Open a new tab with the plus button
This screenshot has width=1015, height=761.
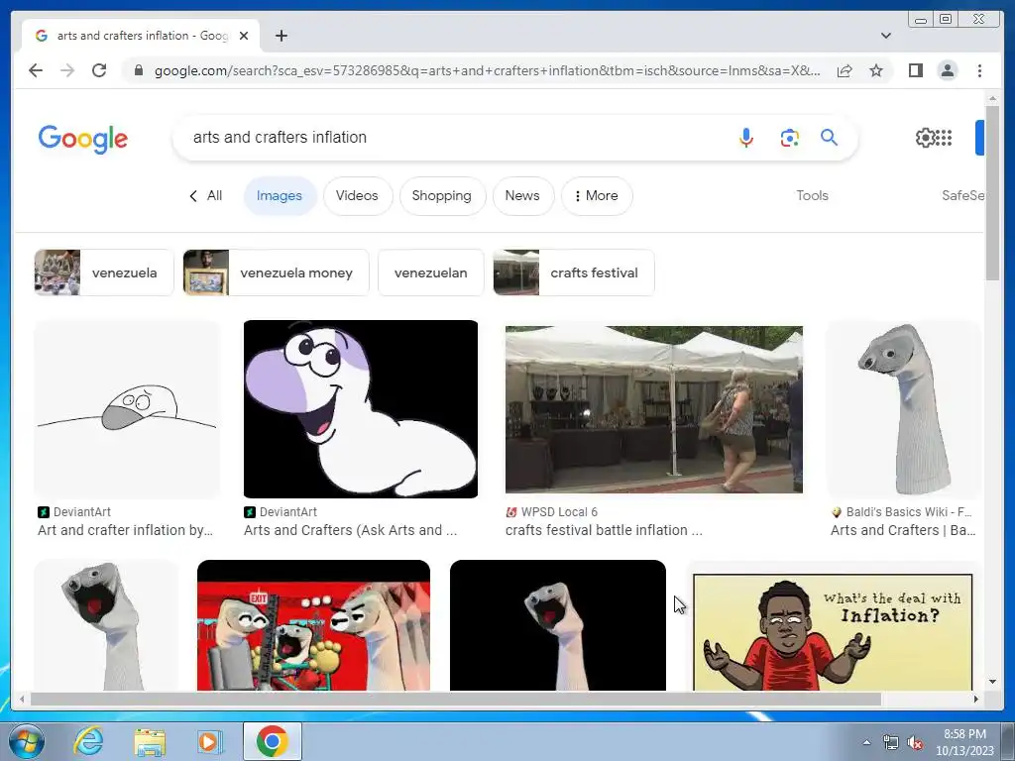click(x=281, y=36)
